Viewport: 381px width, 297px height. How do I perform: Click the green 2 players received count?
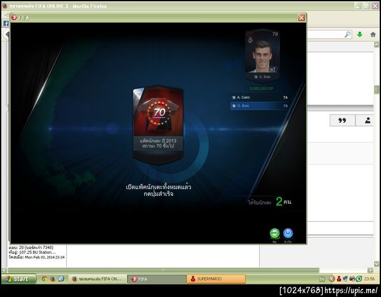[x=279, y=202]
